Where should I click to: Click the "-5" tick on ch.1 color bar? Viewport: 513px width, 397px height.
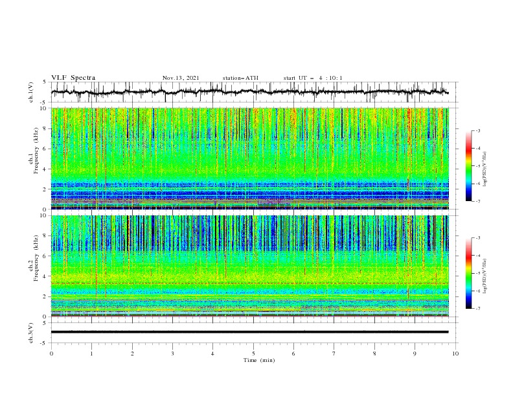coord(477,166)
